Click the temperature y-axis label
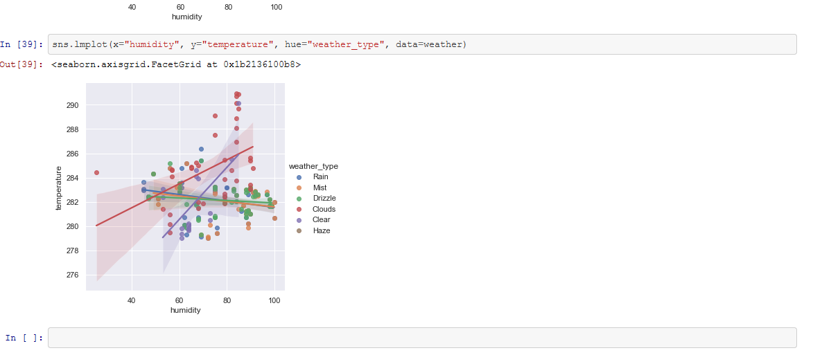Viewport: 822px width, 355px height. coord(58,188)
